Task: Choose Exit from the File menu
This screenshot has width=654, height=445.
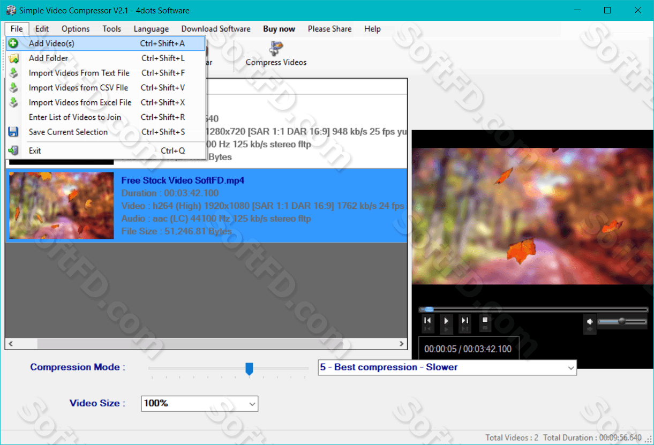Action: pyautogui.click(x=106, y=150)
